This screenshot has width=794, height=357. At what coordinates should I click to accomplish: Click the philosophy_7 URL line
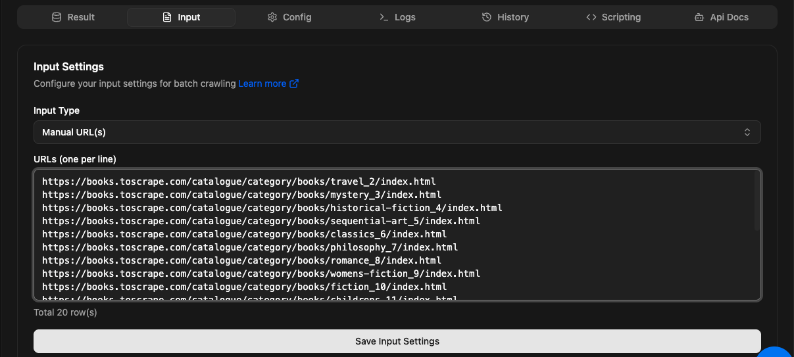[x=250, y=247]
